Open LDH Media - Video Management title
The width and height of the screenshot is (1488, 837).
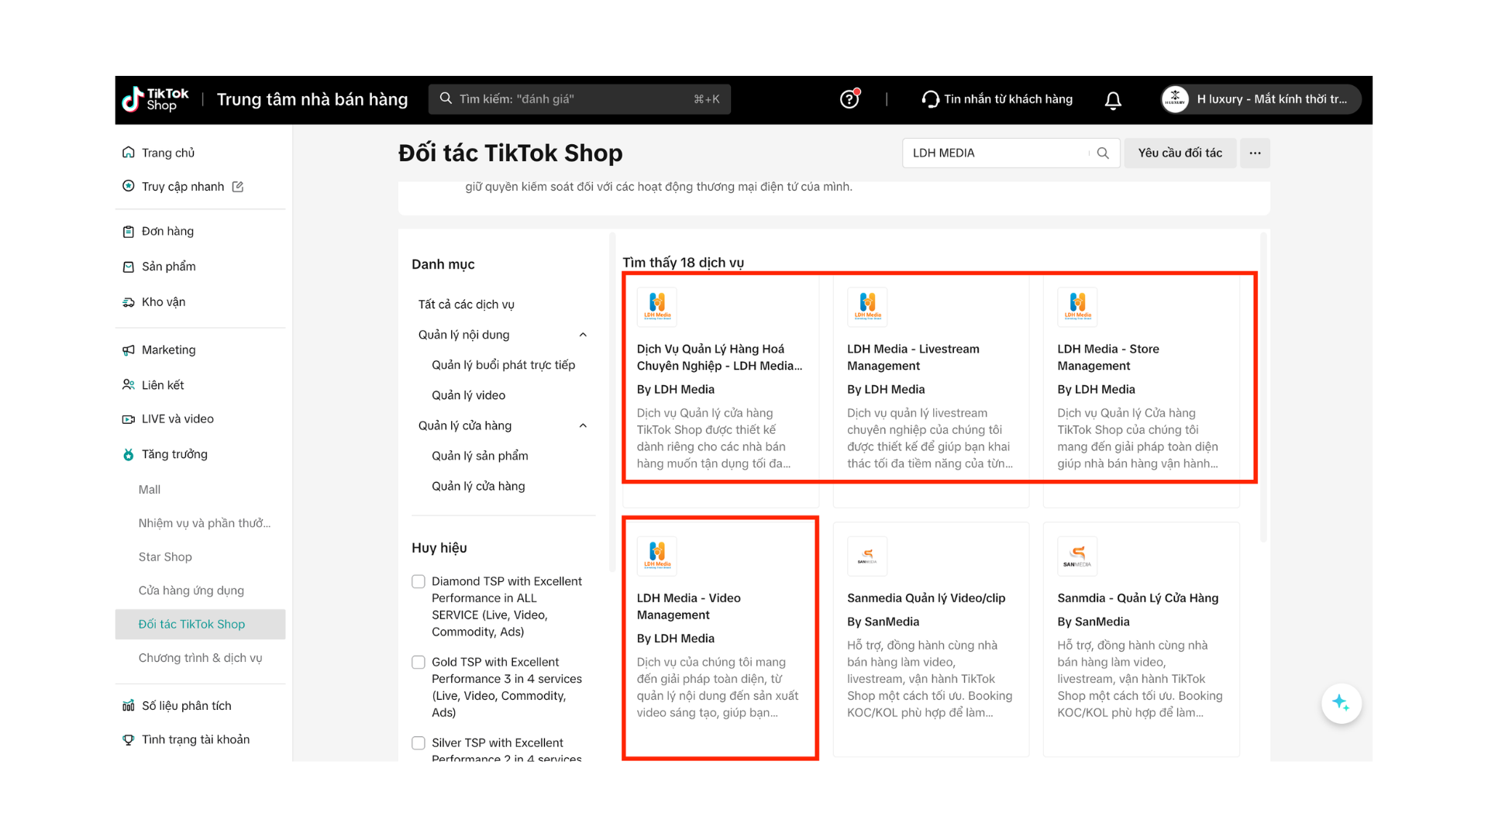pyautogui.click(x=688, y=606)
